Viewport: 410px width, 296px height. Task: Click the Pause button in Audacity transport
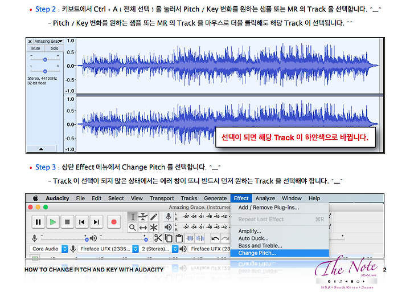38,222
